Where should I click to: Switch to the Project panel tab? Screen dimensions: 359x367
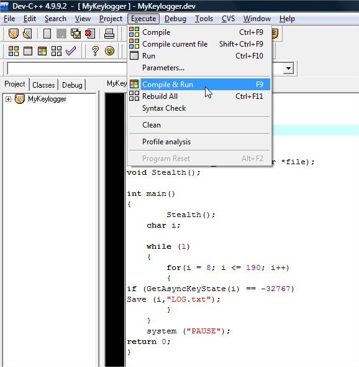(15, 84)
